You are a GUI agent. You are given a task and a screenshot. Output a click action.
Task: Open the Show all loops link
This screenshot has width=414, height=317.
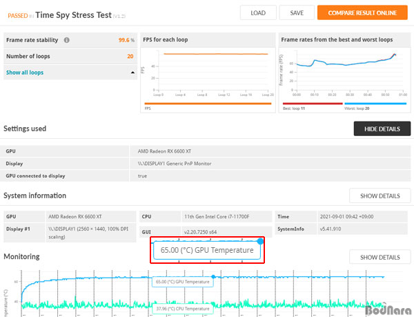click(x=25, y=72)
